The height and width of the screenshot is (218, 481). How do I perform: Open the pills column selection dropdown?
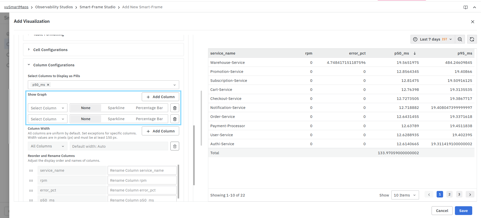coord(103,85)
